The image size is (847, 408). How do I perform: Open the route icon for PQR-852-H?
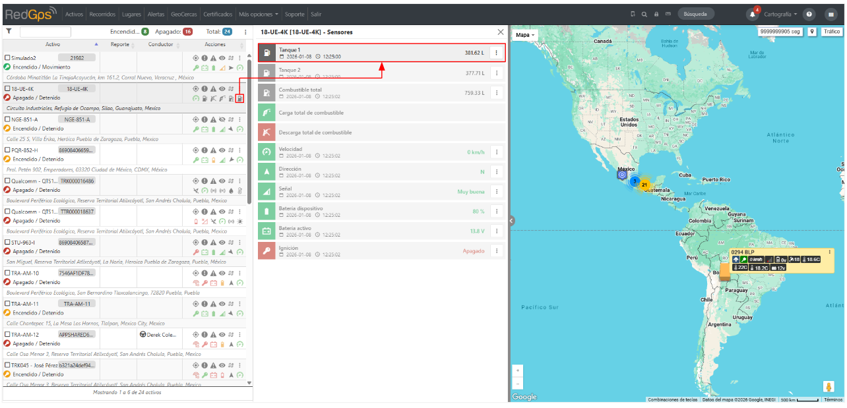(x=231, y=150)
